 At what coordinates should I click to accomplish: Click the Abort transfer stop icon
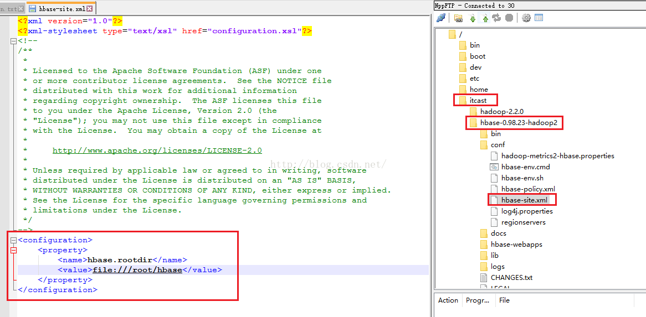[509, 18]
